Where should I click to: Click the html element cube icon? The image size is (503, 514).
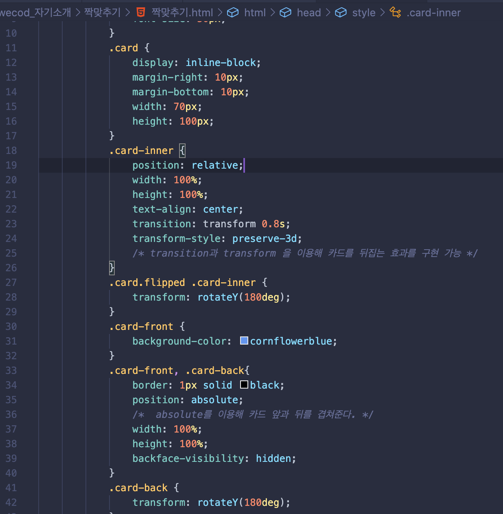click(233, 13)
